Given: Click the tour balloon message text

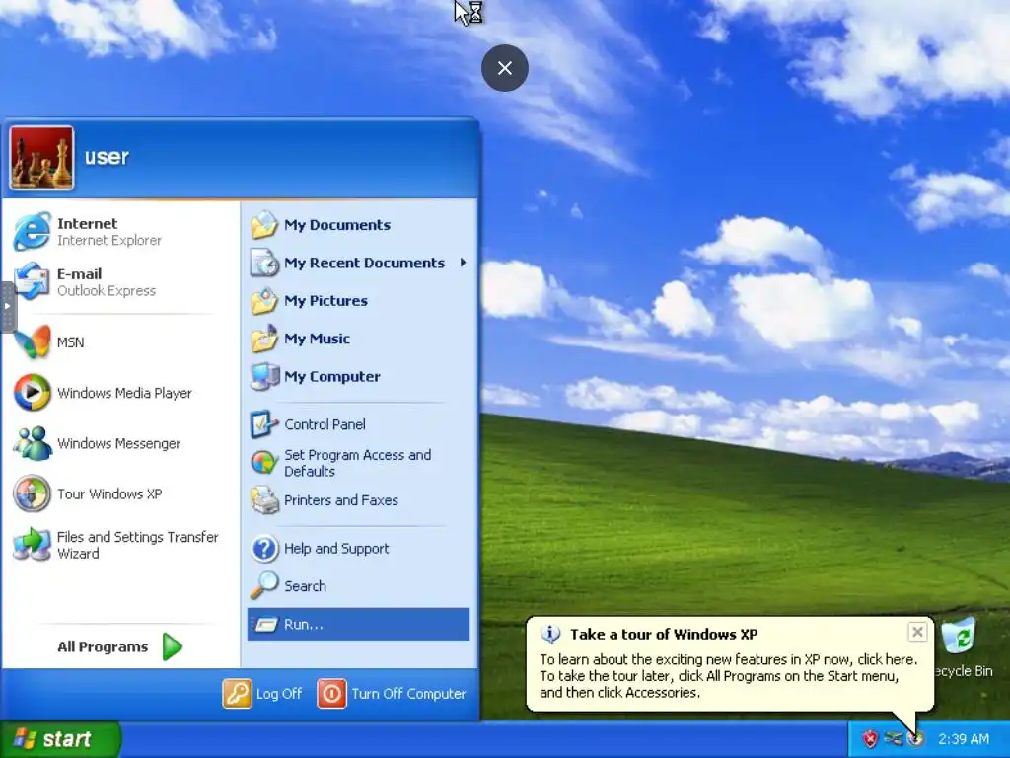Looking at the screenshot, I should point(728,675).
